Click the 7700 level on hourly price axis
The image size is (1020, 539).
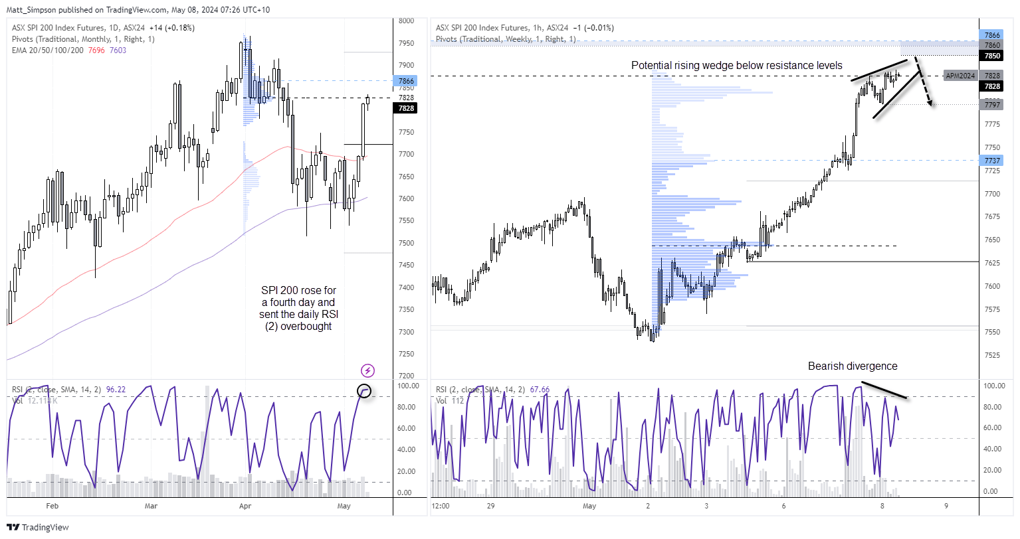click(992, 194)
